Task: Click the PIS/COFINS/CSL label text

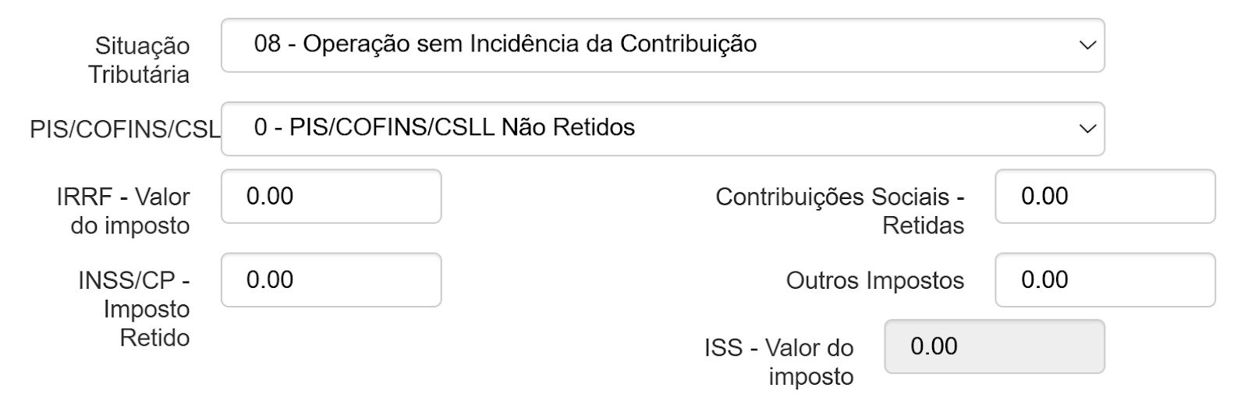Action: pos(125,130)
